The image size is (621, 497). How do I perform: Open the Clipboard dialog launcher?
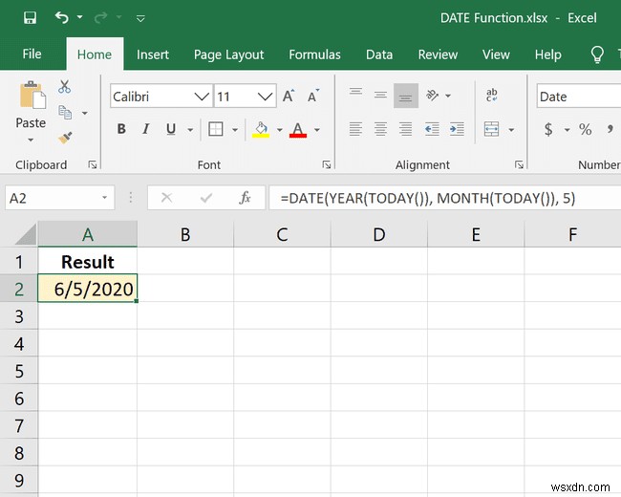click(x=93, y=164)
